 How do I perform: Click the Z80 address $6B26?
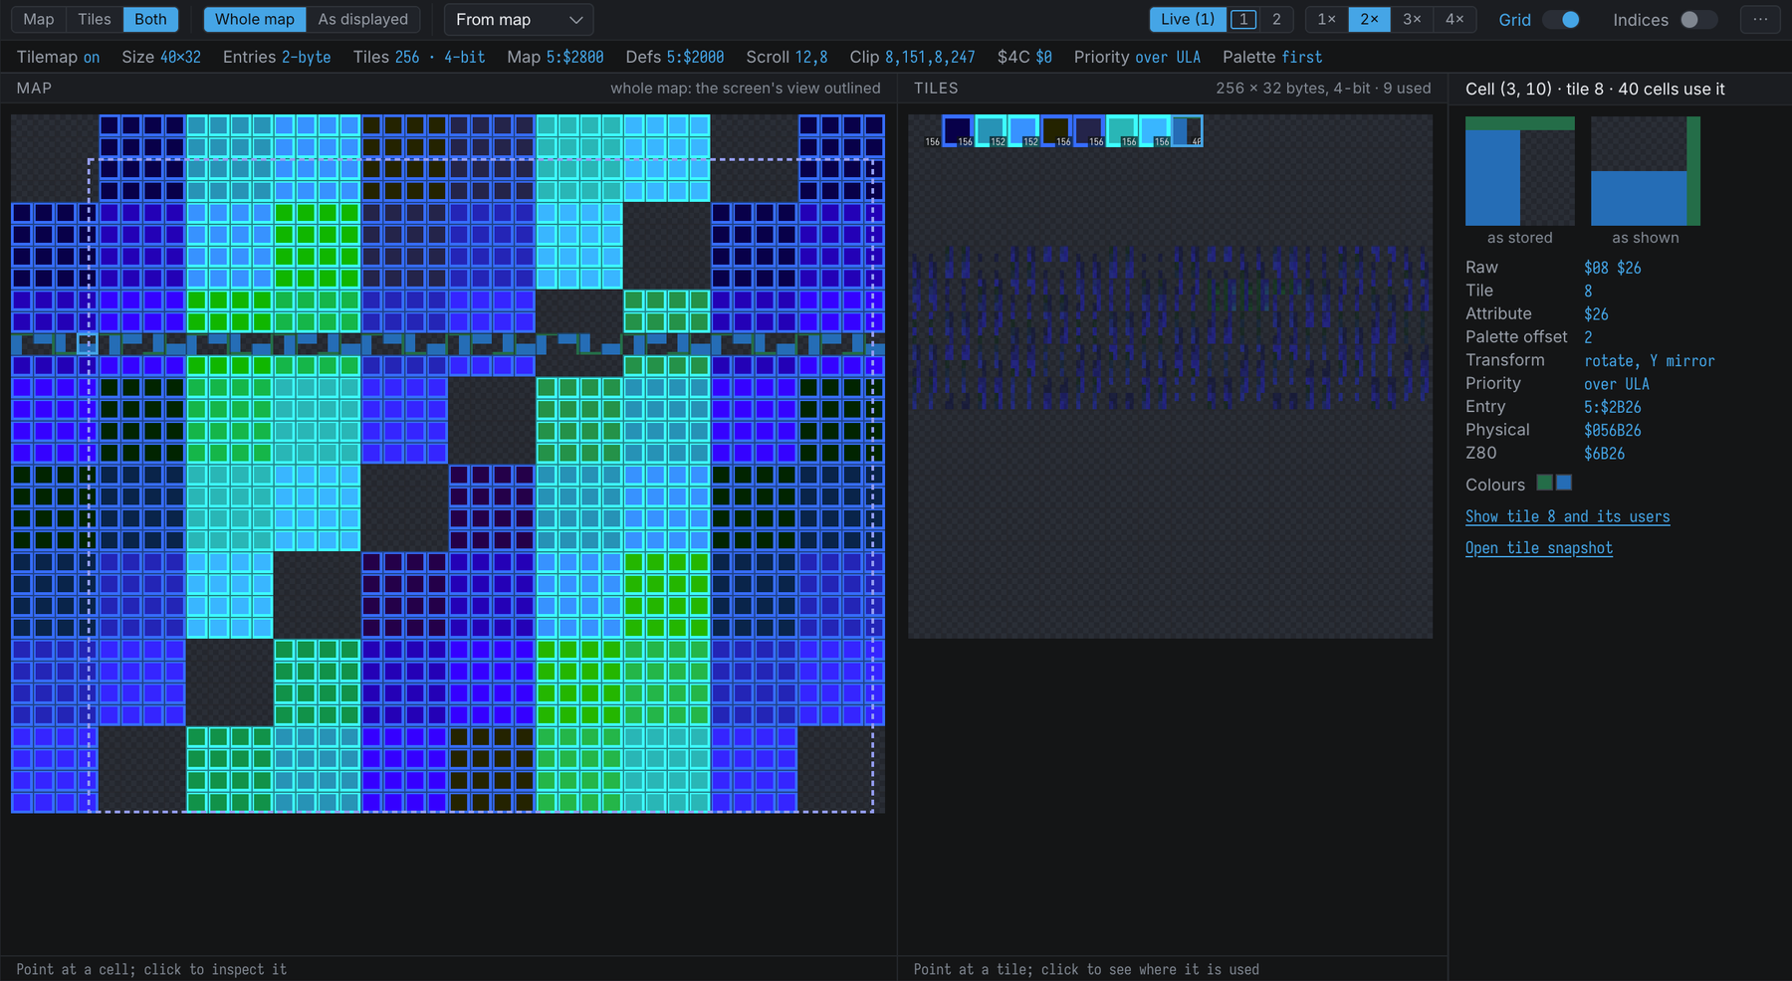(1605, 454)
